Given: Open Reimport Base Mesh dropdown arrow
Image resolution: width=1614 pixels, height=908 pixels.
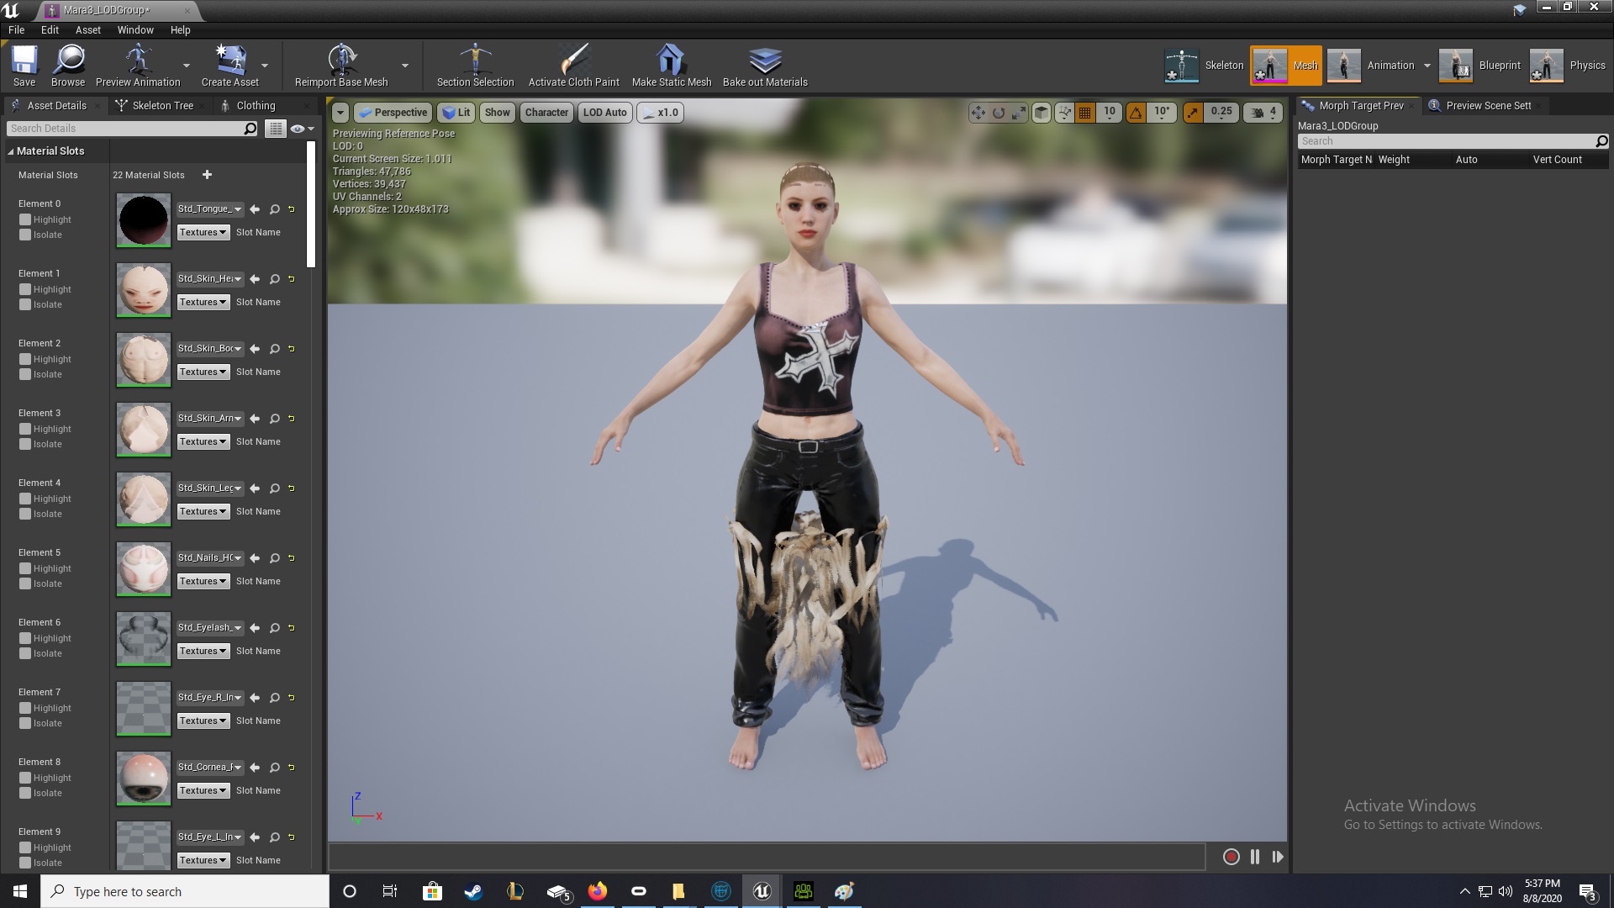Looking at the screenshot, I should tap(405, 66).
